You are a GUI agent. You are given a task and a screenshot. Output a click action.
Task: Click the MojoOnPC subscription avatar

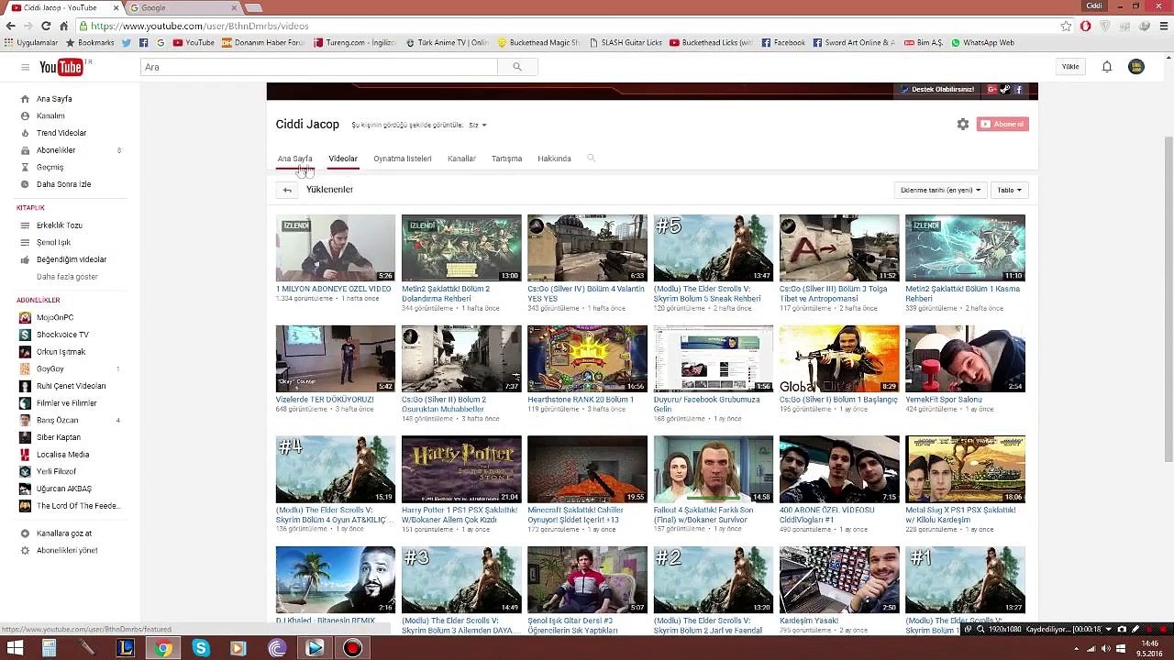click(26, 317)
